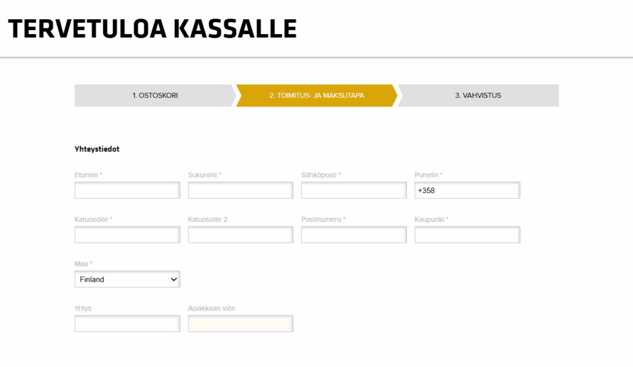
Task: Click the Kaupunki city input
Action: tap(467, 235)
